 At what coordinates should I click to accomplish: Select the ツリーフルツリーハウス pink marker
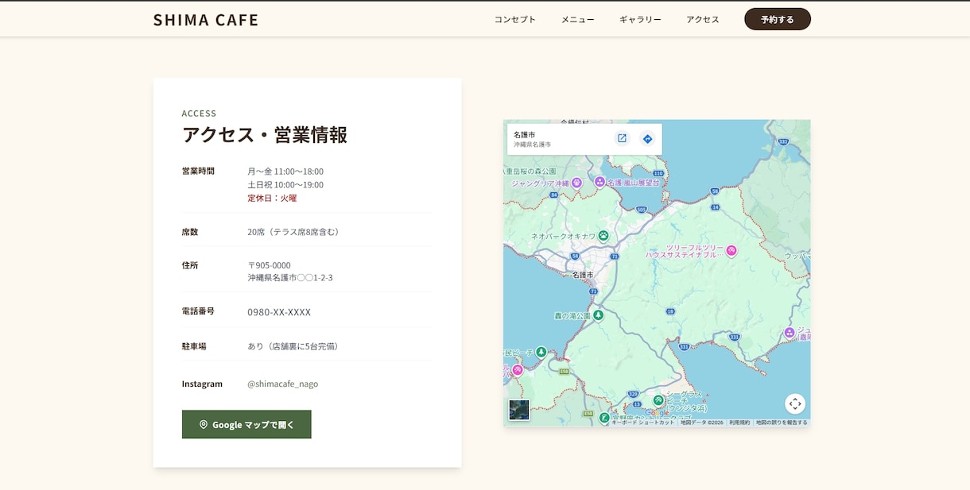click(x=731, y=251)
